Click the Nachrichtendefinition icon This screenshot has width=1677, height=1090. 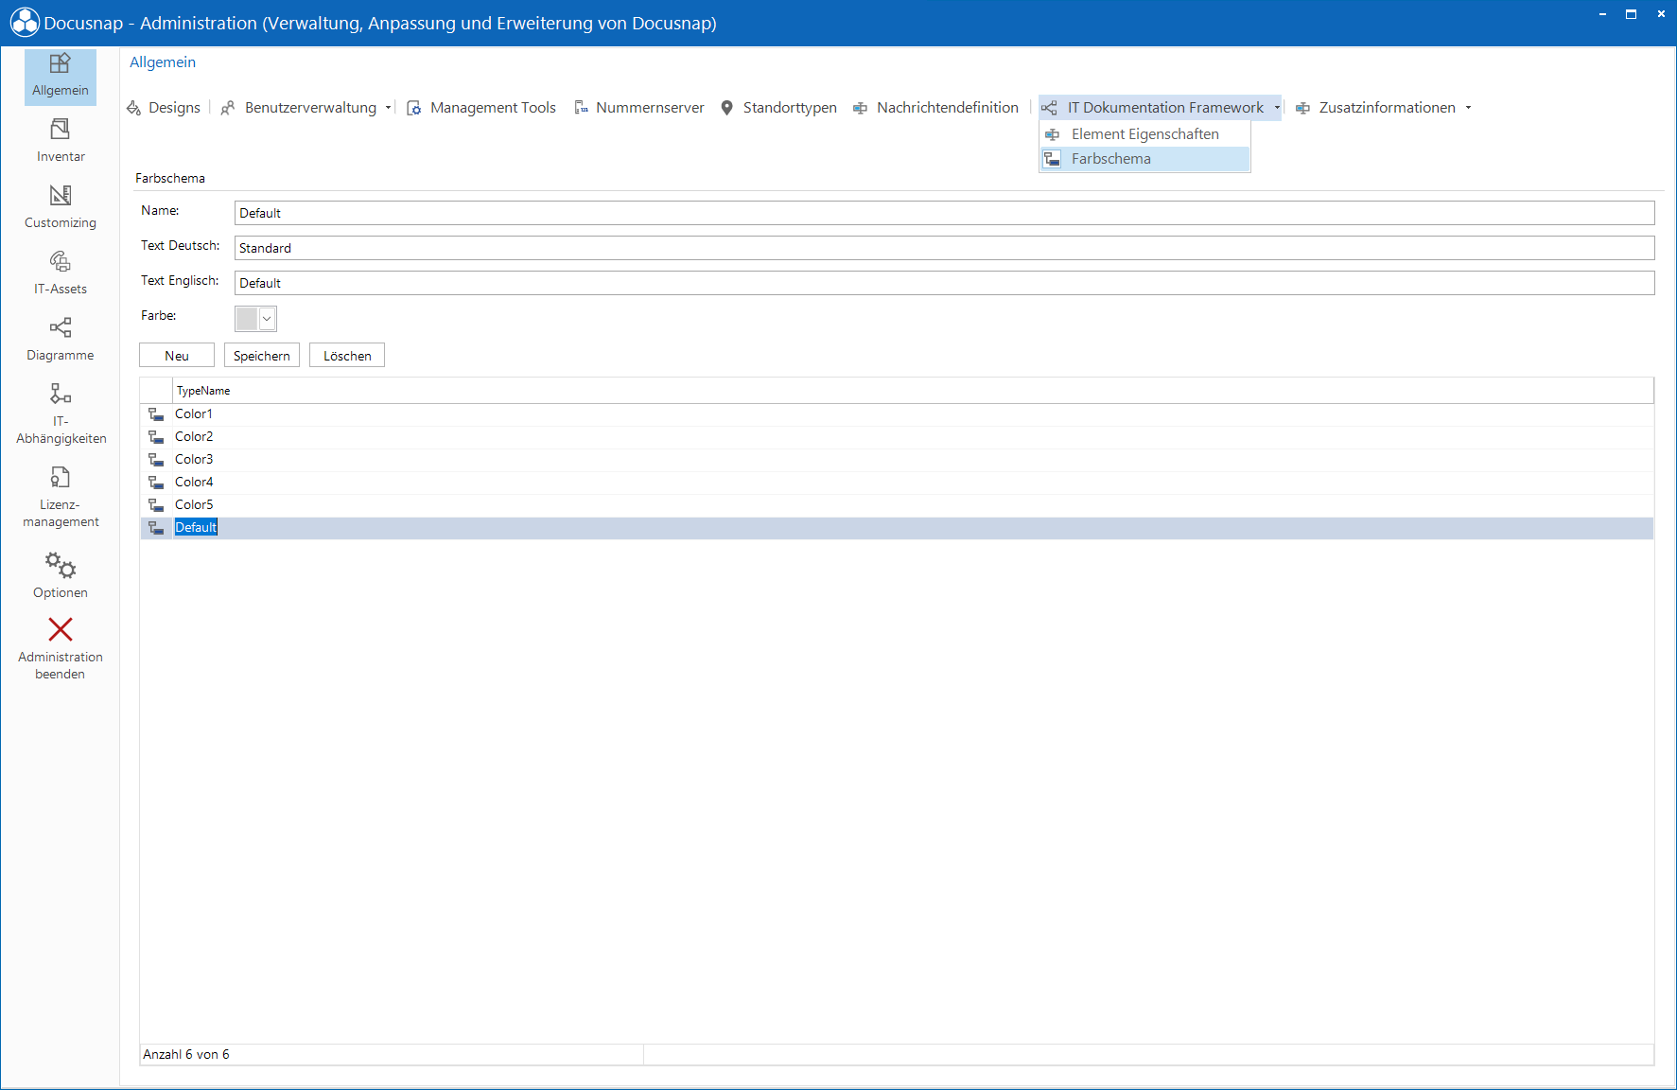860,108
